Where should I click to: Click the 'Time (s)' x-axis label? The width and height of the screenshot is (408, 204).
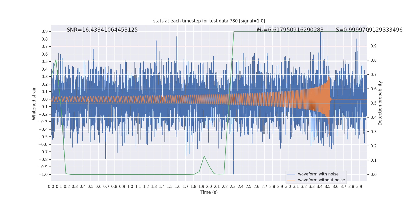click(x=209, y=192)
